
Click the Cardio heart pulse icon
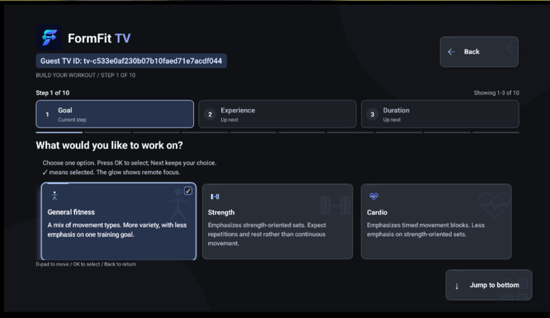pyautogui.click(x=374, y=196)
